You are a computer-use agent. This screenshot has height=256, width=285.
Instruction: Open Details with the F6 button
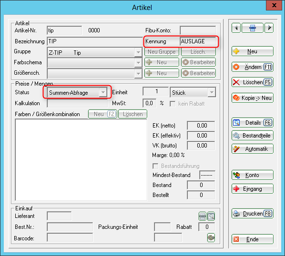click(253, 123)
